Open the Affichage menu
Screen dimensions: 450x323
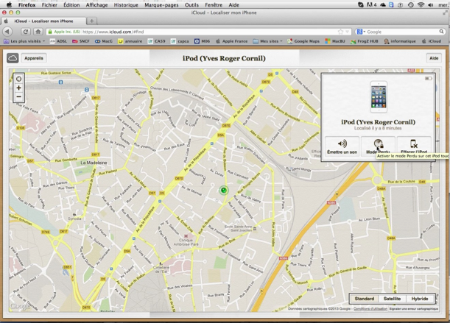pyautogui.click(x=96, y=5)
